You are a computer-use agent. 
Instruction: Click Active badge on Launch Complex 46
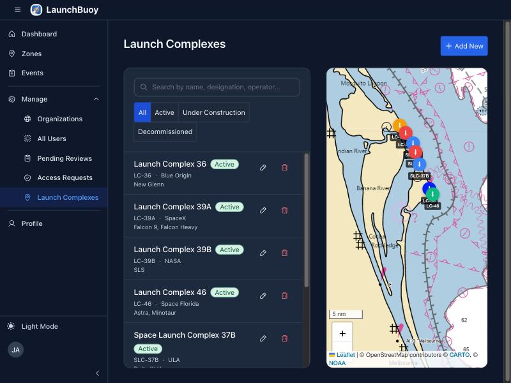click(225, 292)
